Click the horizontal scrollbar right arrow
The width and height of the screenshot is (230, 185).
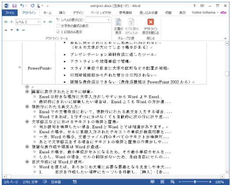[223, 177]
